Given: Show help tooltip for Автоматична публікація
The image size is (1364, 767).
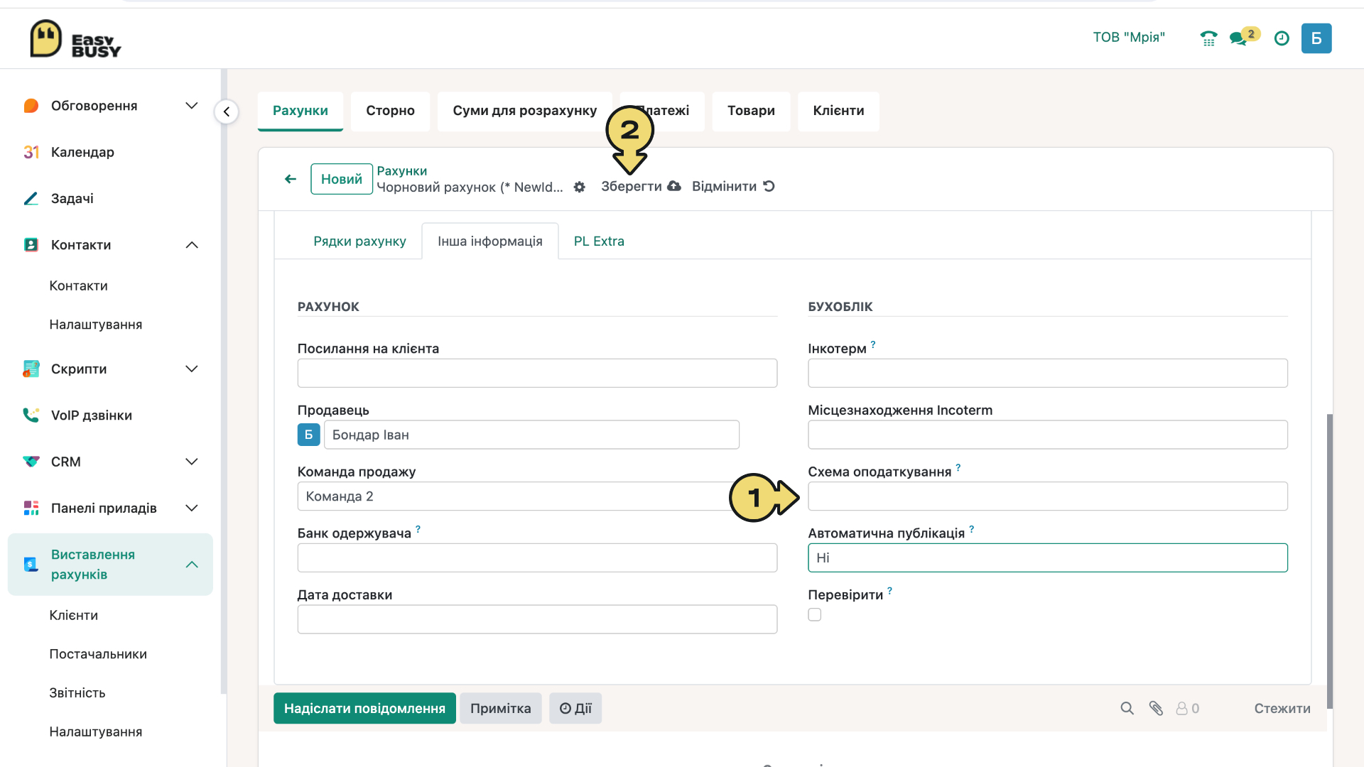Looking at the screenshot, I should pyautogui.click(x=971, y=529).
